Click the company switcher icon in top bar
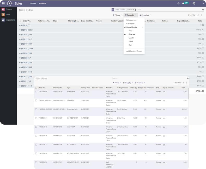This screenshot has width=206, height=169. click(x=194, y=3)
